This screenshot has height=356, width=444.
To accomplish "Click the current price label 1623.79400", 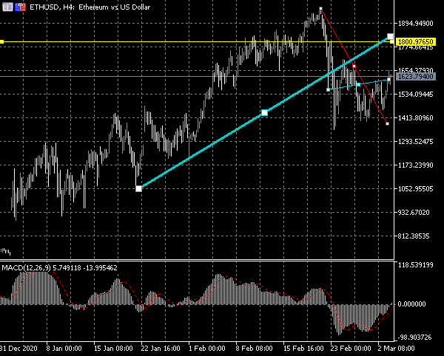I will (415, 77).
